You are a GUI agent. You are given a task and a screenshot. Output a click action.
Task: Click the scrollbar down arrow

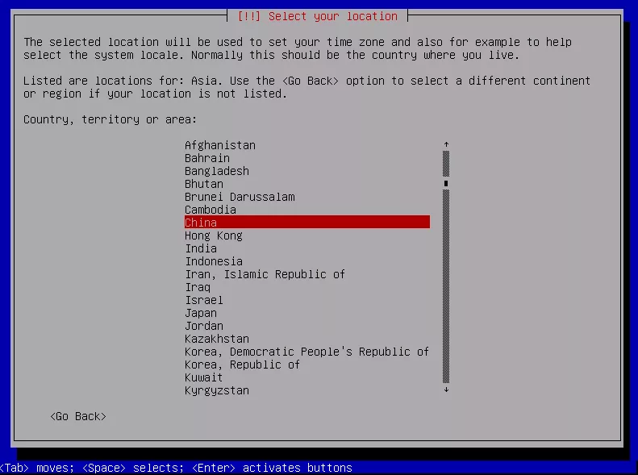pos(446,390)
